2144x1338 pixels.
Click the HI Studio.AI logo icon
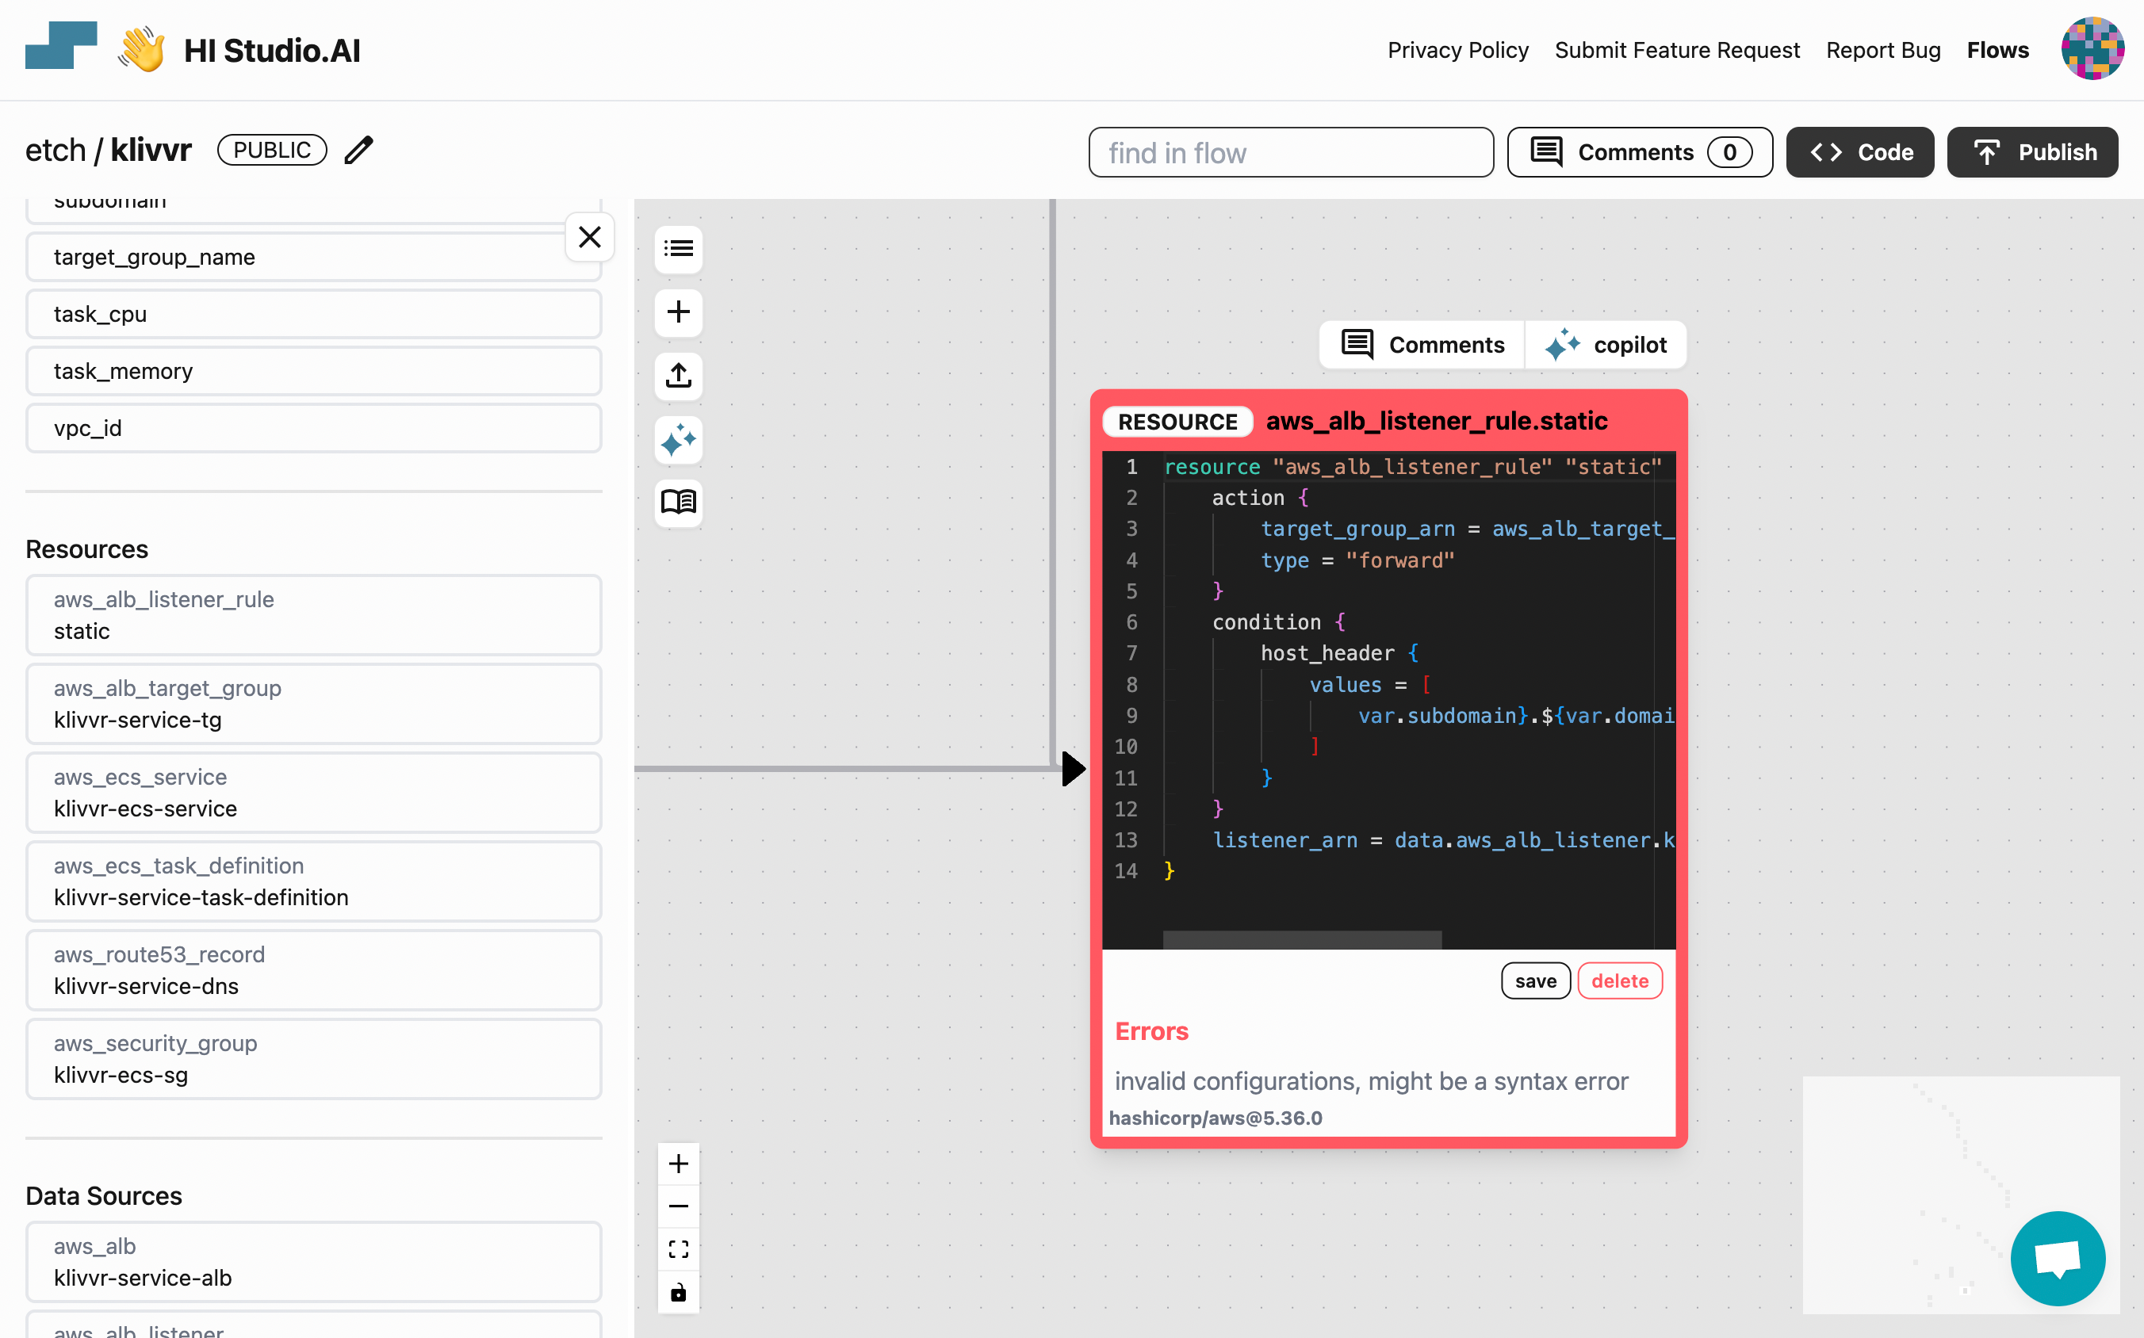click(x=60, y=51)
